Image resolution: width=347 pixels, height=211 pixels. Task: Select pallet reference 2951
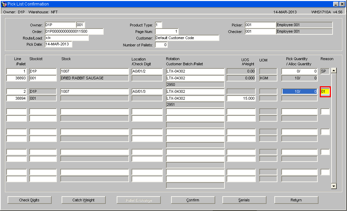point(195,104)
